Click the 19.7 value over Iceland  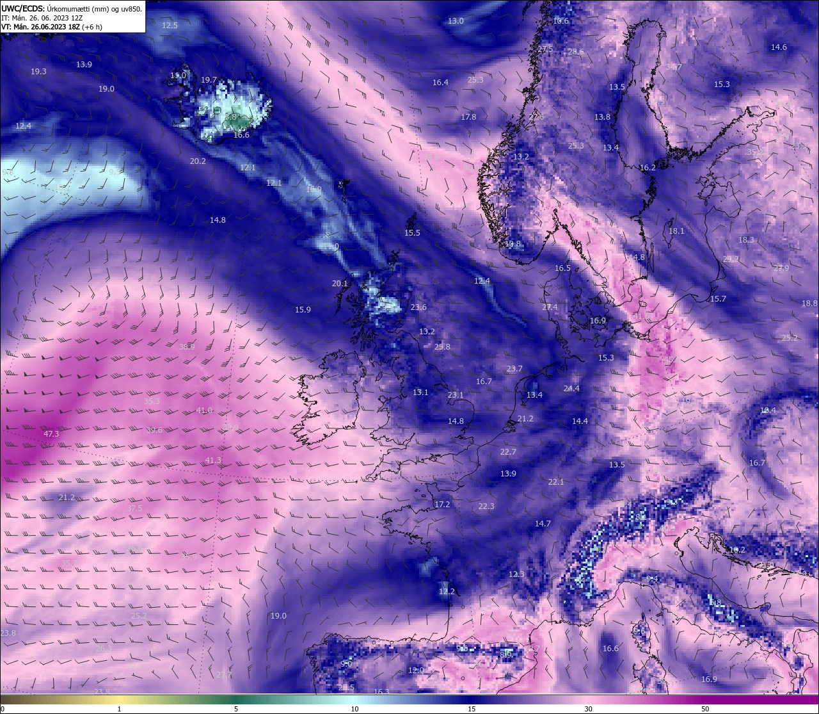pos(209,80)
